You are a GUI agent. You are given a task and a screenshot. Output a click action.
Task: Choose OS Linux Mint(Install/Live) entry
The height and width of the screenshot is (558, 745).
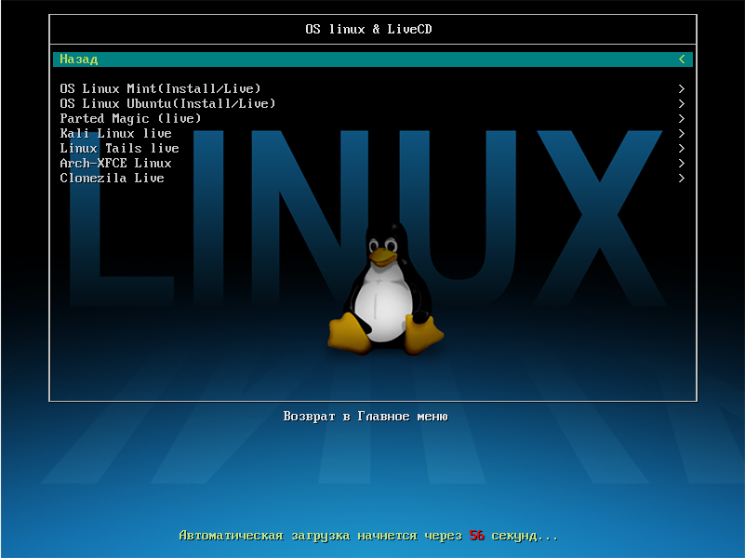160,89
